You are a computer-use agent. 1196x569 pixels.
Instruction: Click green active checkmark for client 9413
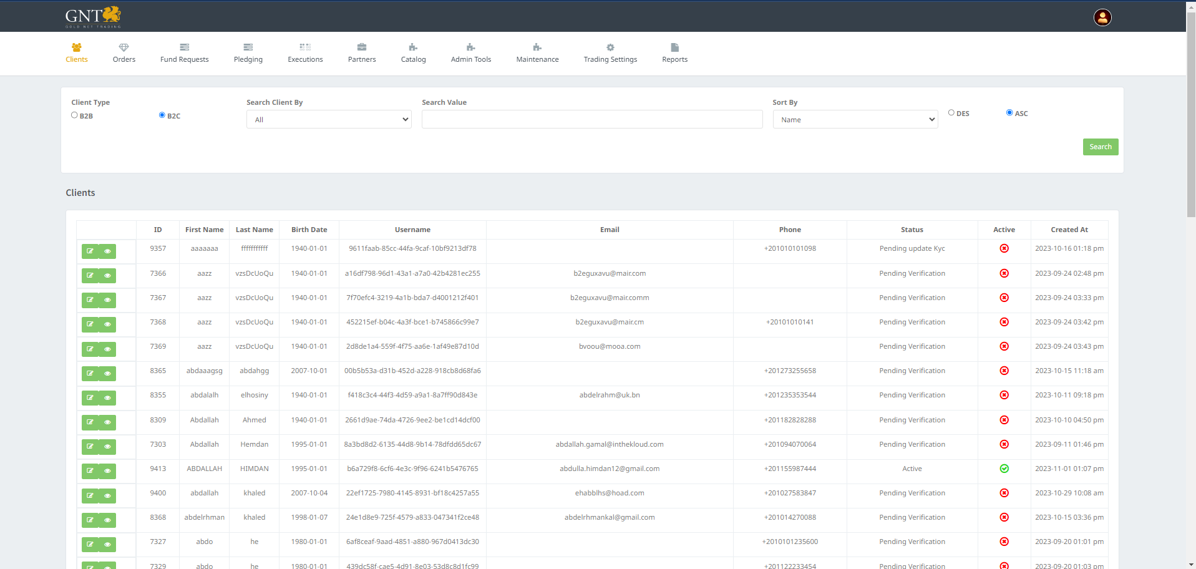[1004, 469]
